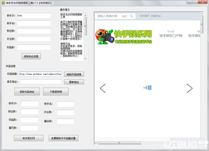Click the 操作提示 instructions text area

pyautogui.click(x=72, y=37)
